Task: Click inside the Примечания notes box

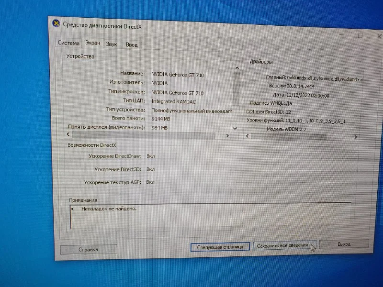Action: pyautogui.click(x=211, y=218)
